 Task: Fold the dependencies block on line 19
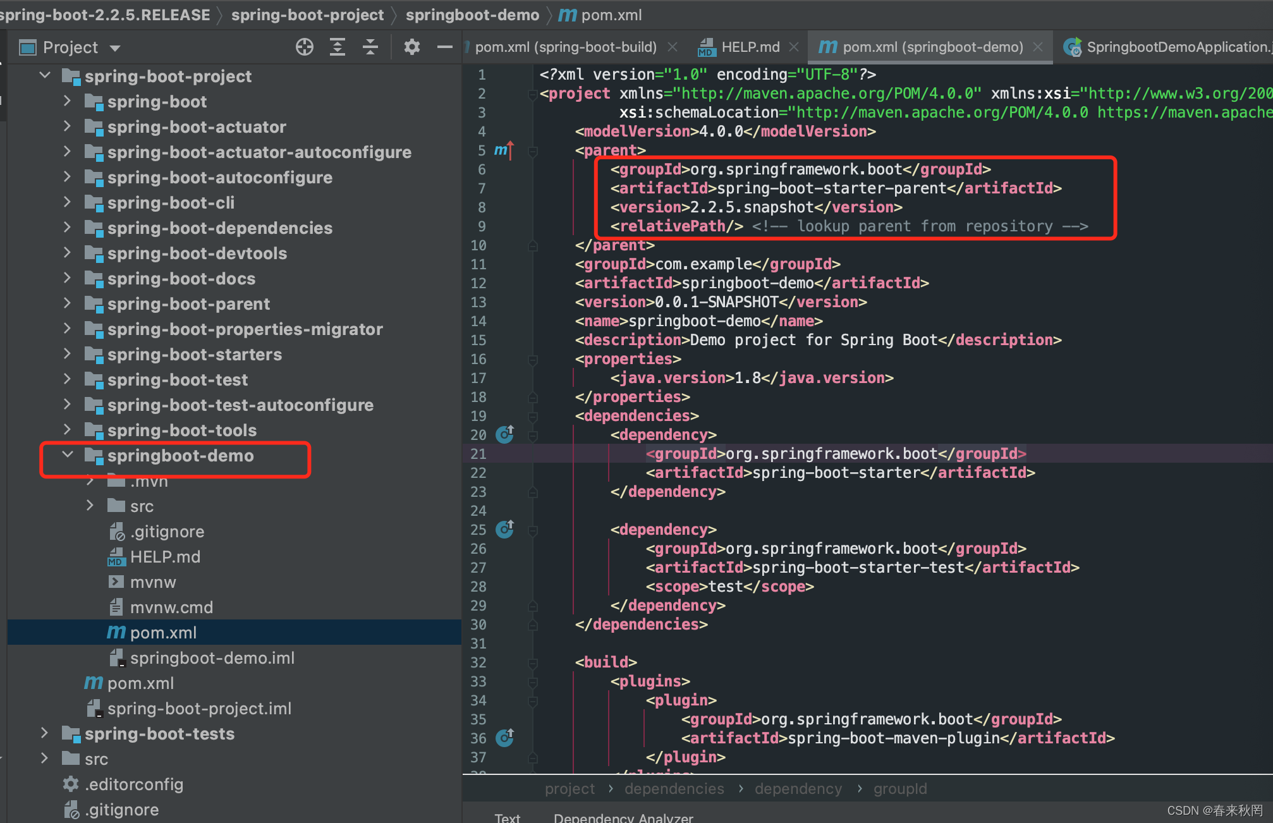[x=533, y=417]
